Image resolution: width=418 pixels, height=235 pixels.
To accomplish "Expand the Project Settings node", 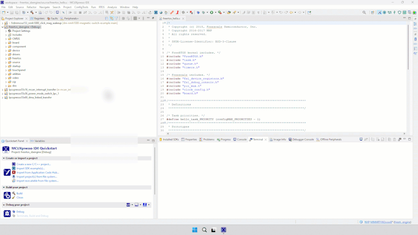I will pyautogui.click(x=6, y=31).
